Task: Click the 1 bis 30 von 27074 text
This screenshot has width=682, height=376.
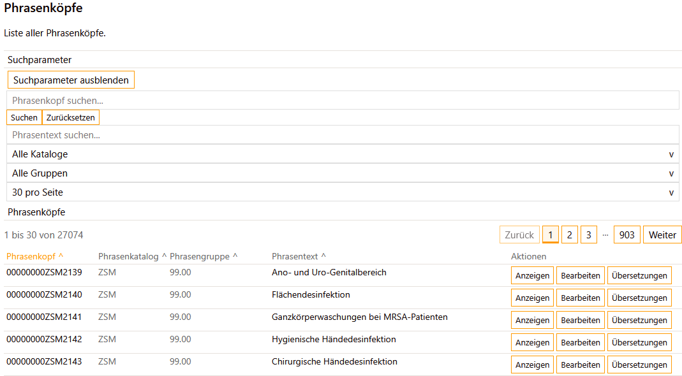Action: (43, 235)
